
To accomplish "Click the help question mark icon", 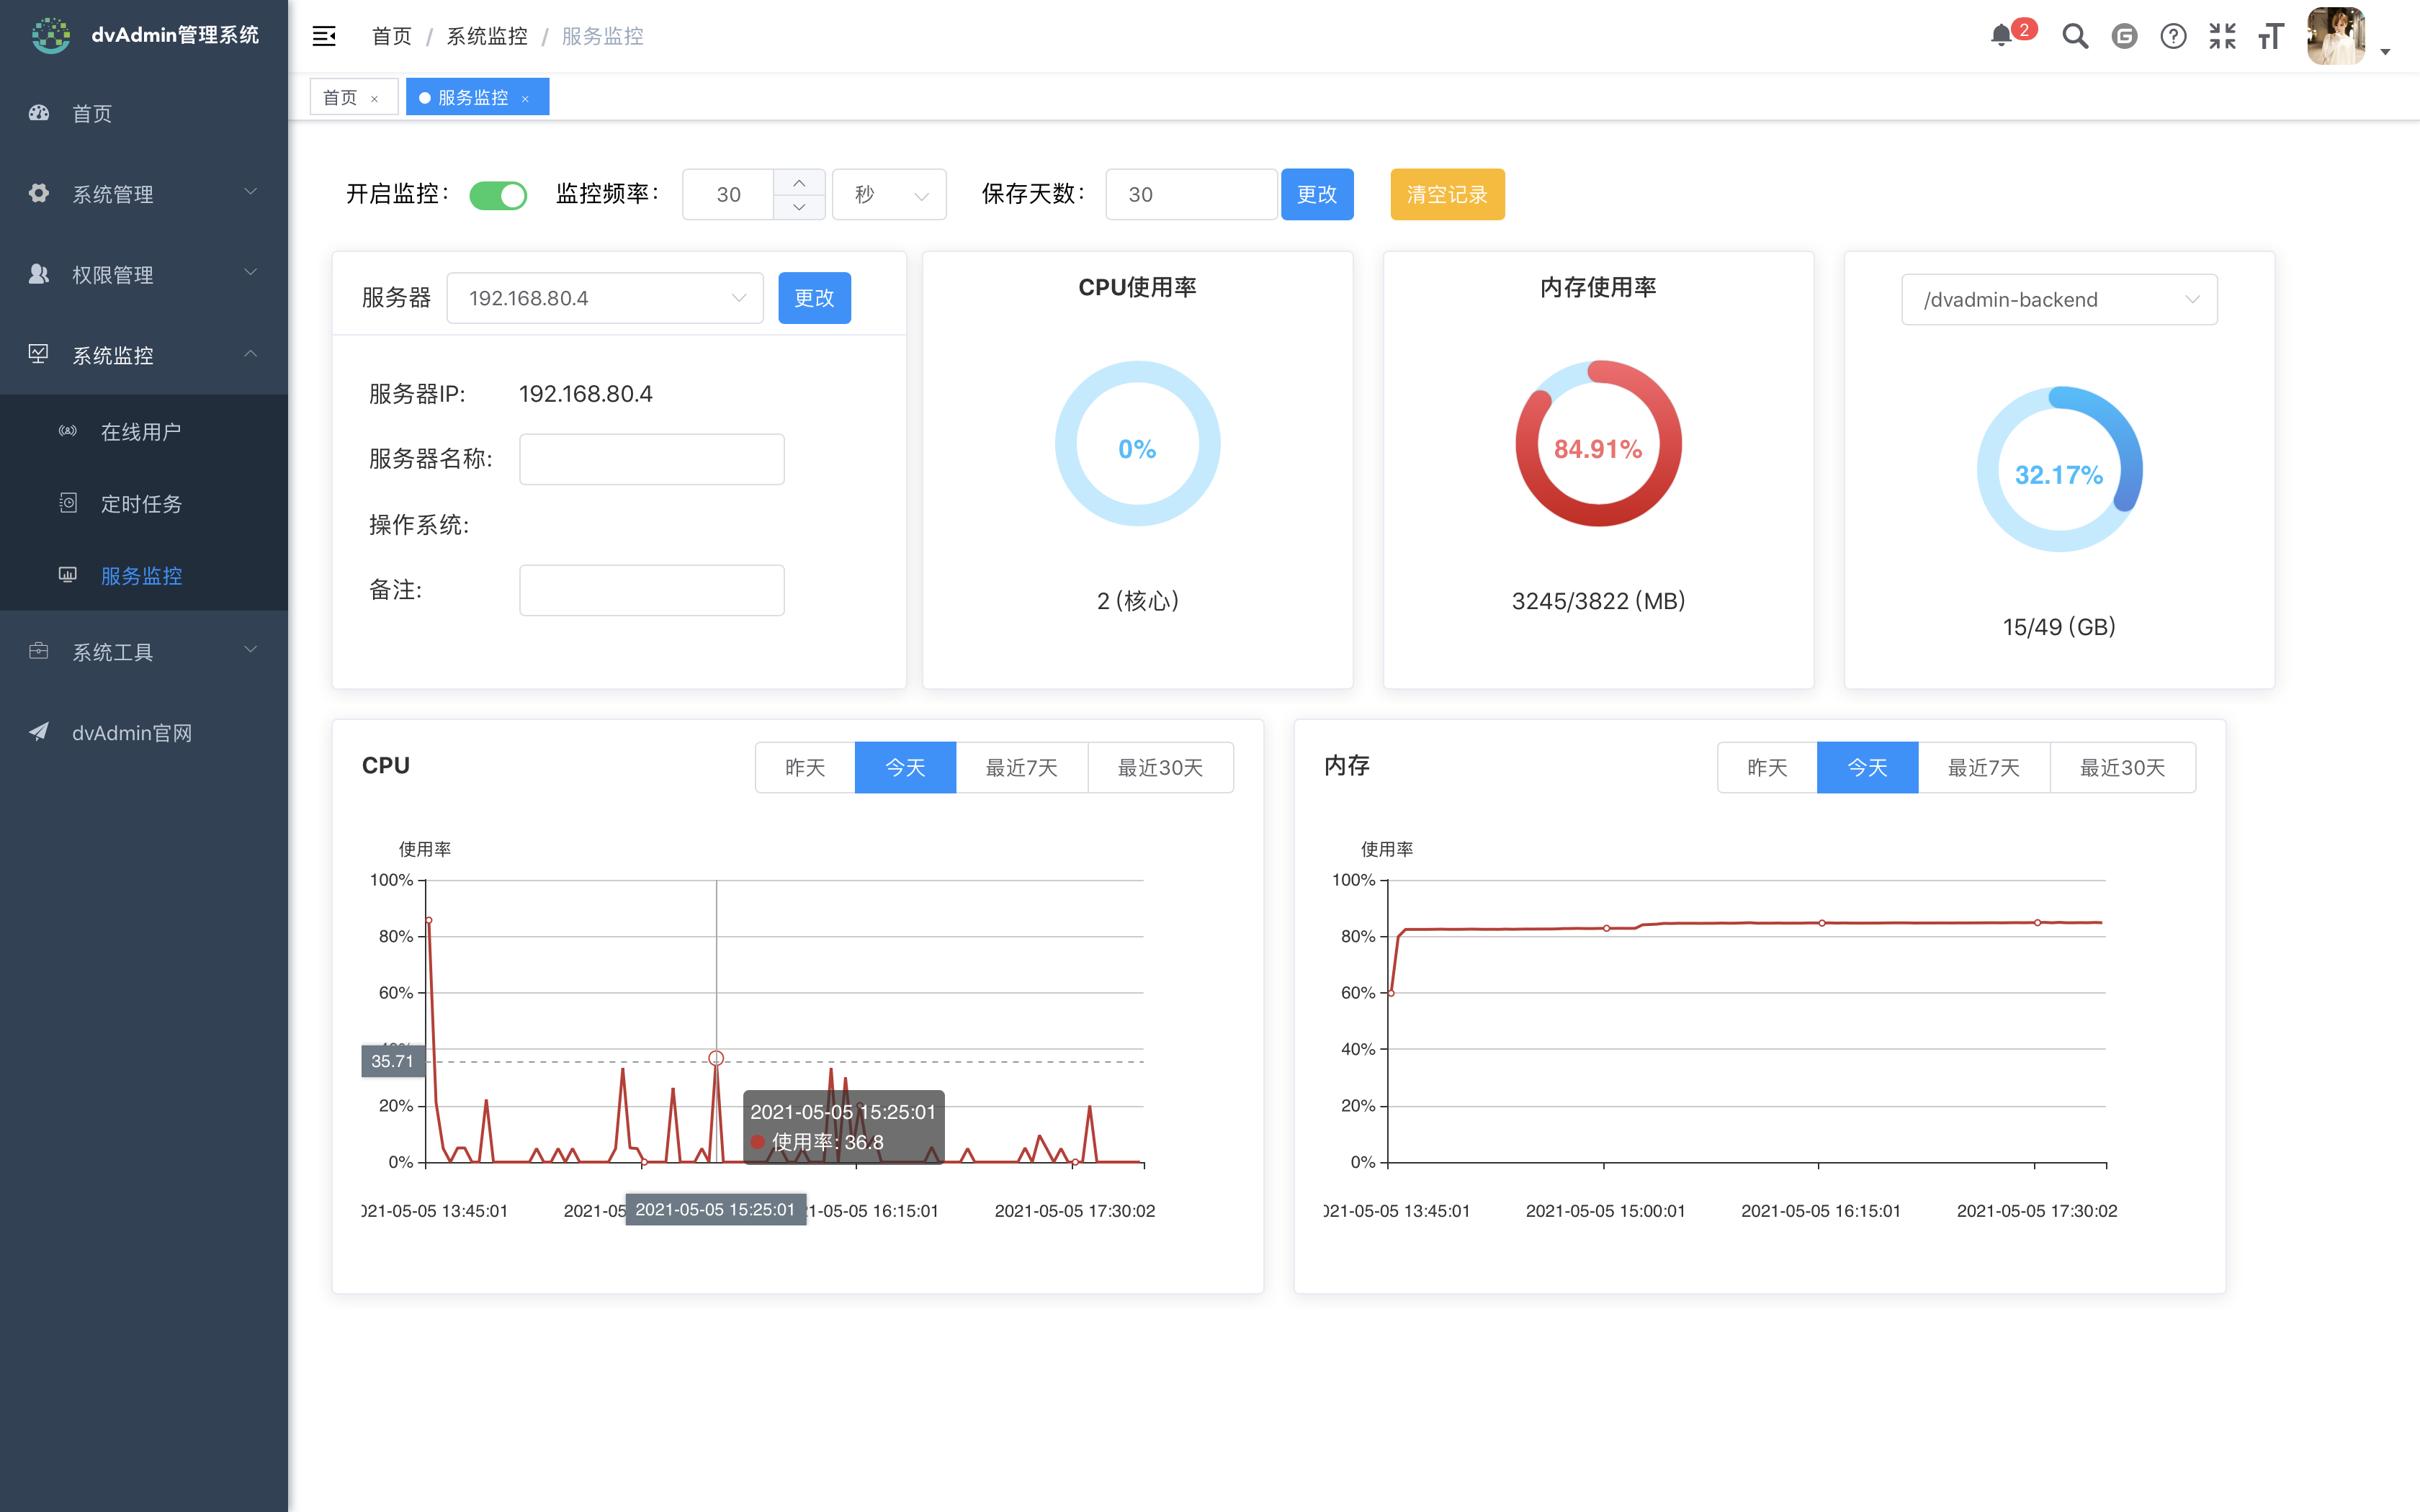I will click(2173, 36).
